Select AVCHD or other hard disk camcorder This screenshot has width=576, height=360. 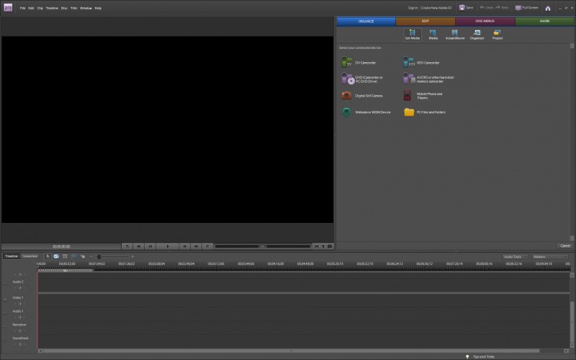pyautogui.click(x=429, y=79)
